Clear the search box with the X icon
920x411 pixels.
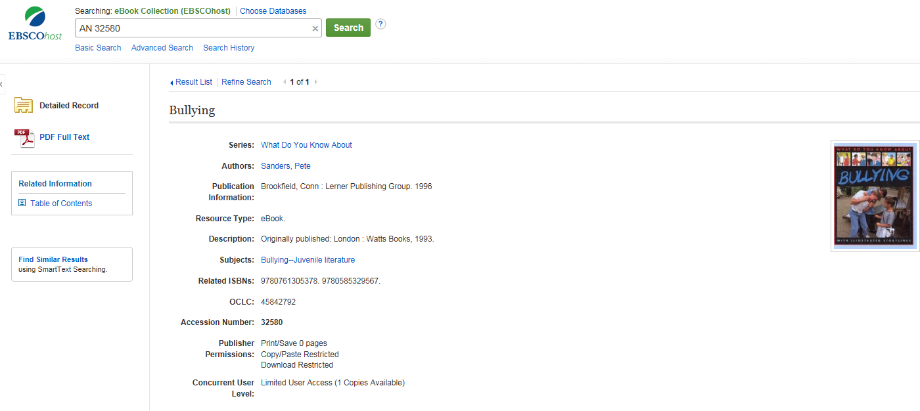315,28
